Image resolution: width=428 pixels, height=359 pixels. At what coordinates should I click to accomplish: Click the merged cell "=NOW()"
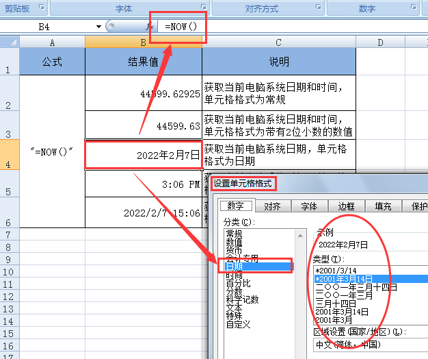[52, 151]
